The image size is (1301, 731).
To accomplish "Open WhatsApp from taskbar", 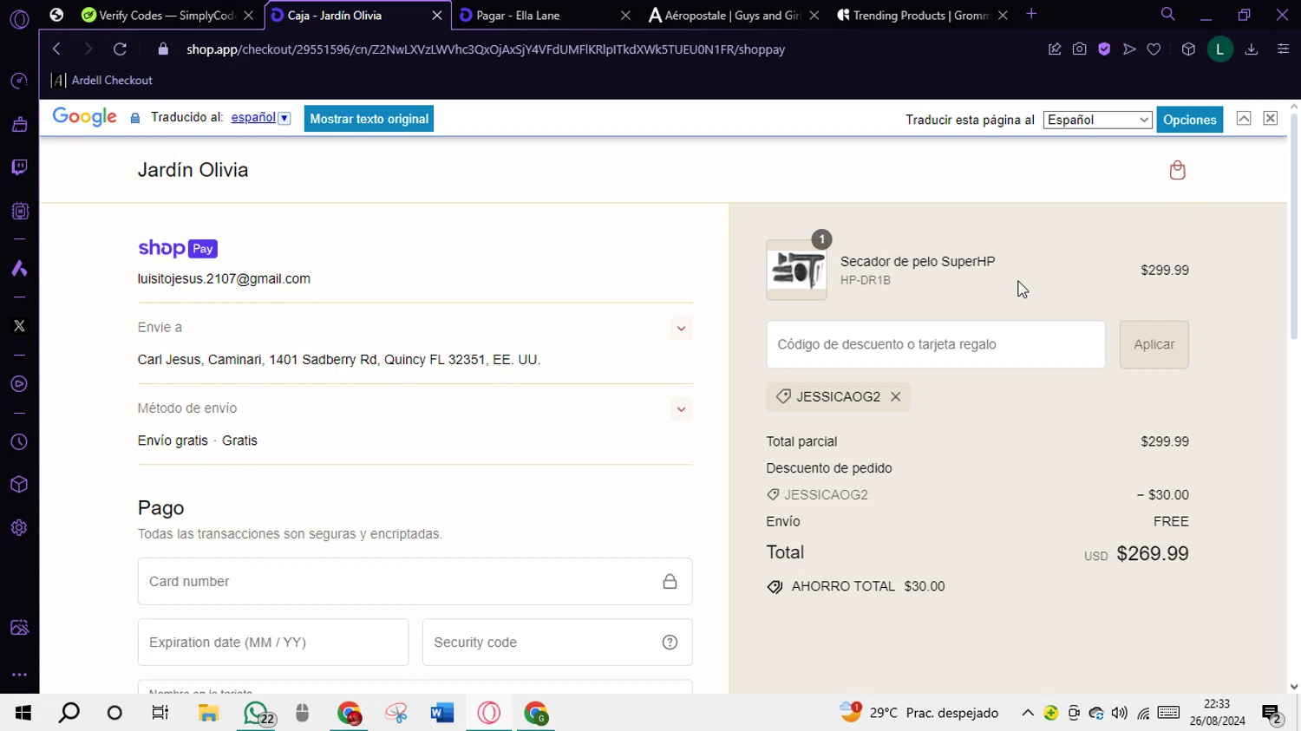I will (x=257, y=713).
